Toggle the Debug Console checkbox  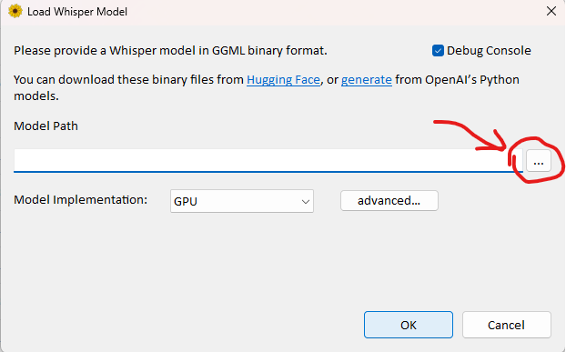(438, 51)
